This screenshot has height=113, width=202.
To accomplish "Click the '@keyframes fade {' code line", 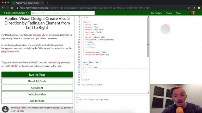I will click(x=92, y=62).
